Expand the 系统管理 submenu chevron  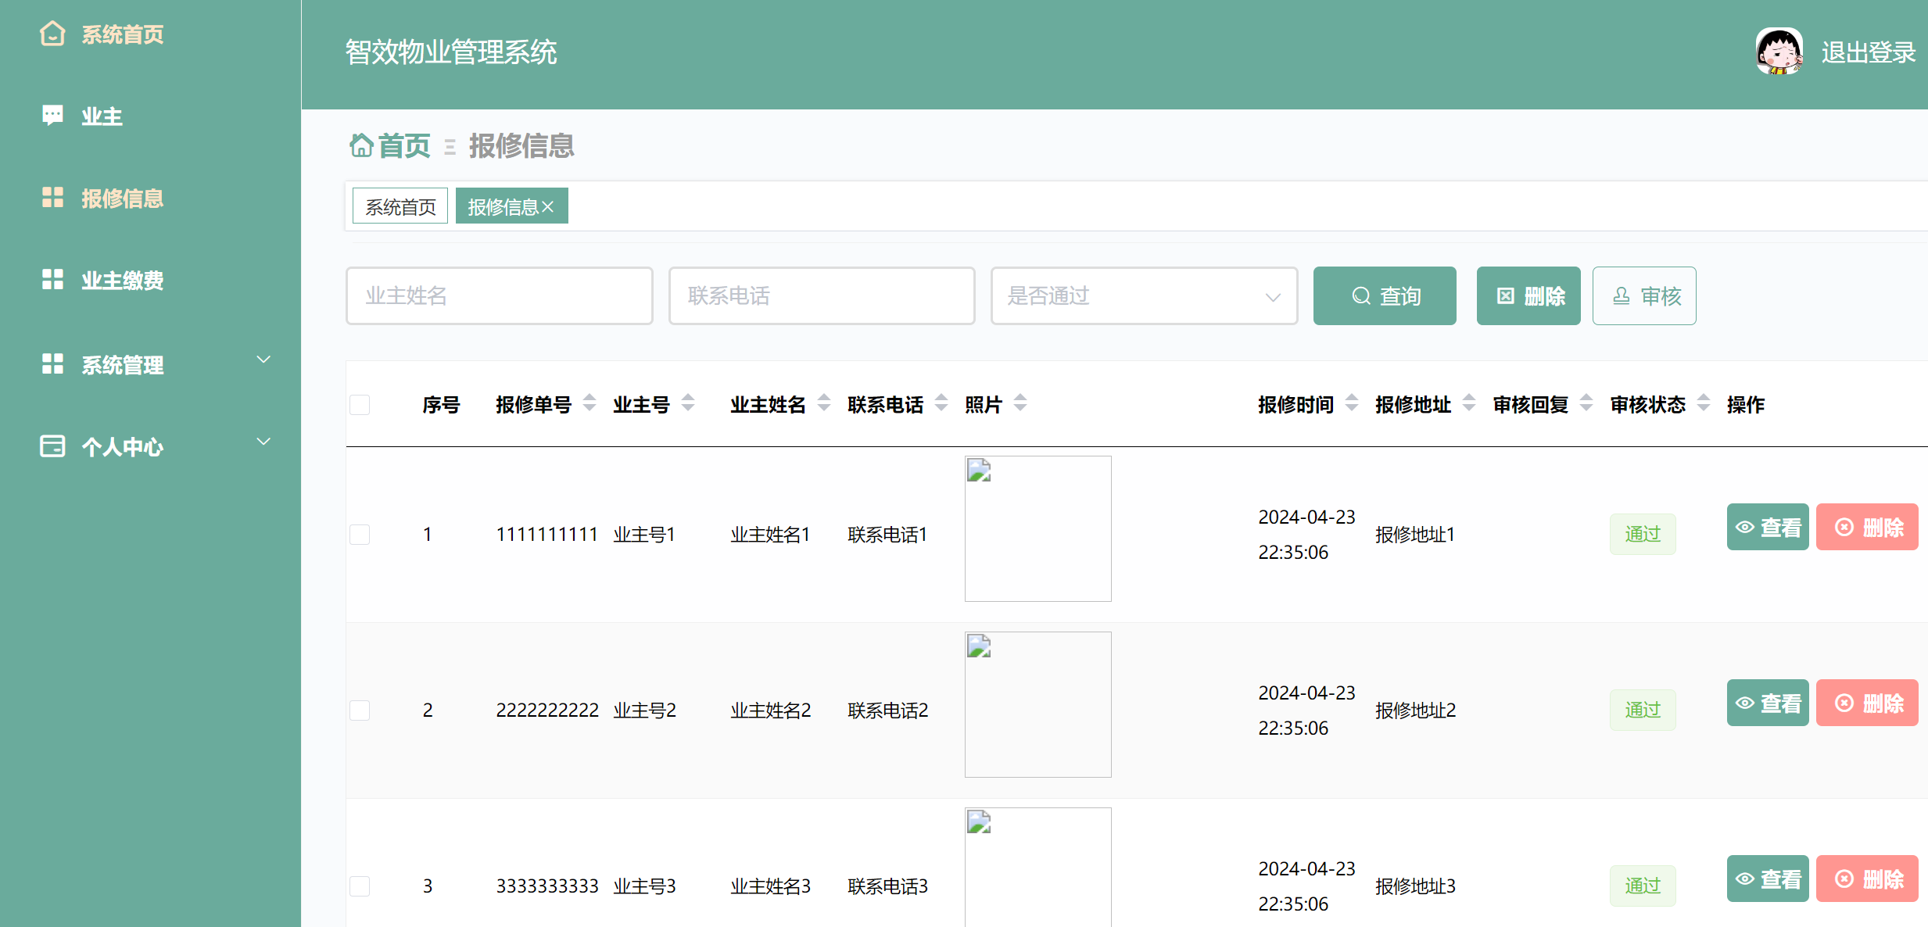click(x=263, y=360)
